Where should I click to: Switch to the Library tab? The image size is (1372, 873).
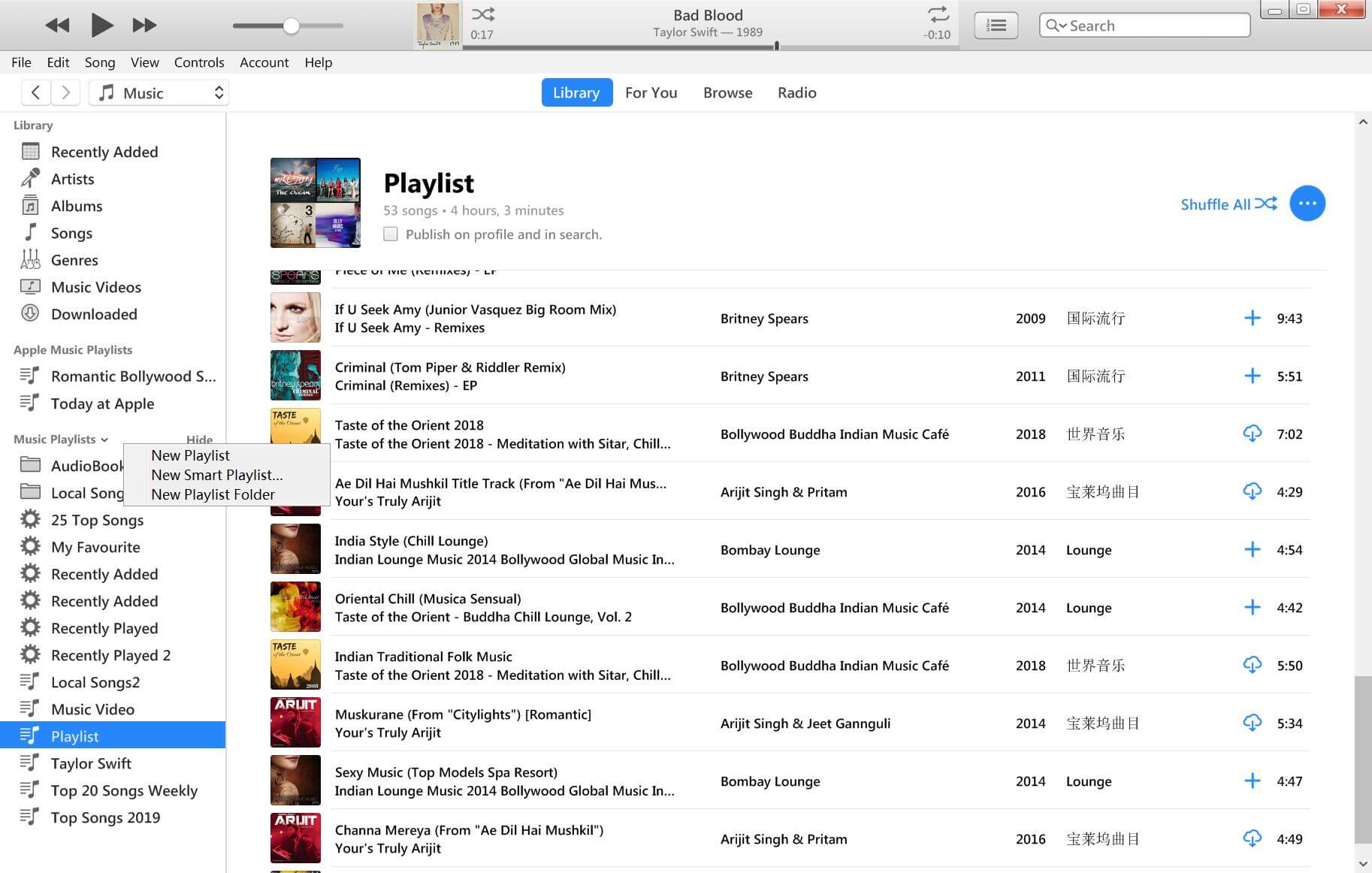tap(576, 92)
